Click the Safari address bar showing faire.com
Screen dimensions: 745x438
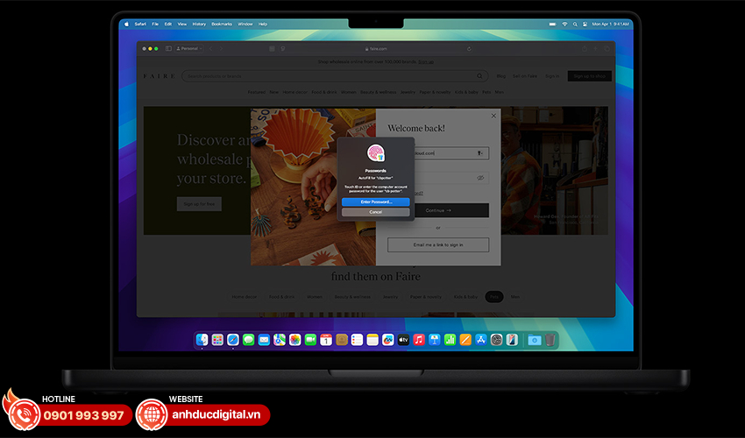coord(375,49)
